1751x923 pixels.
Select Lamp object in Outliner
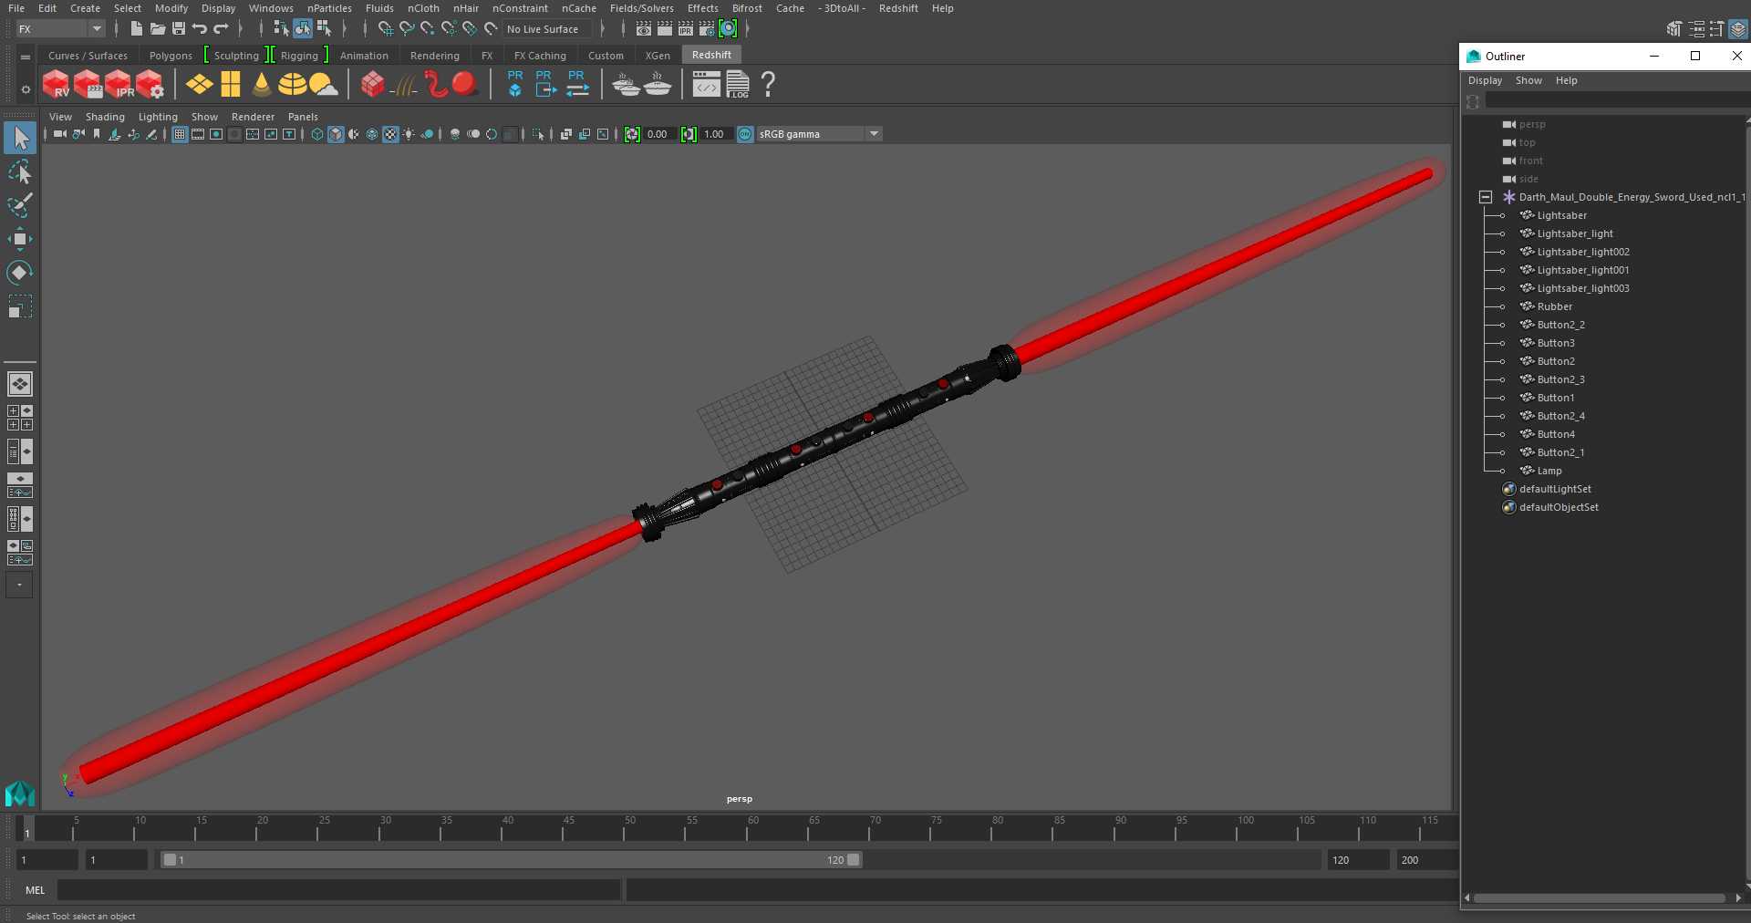click(x=1549, y=471)
